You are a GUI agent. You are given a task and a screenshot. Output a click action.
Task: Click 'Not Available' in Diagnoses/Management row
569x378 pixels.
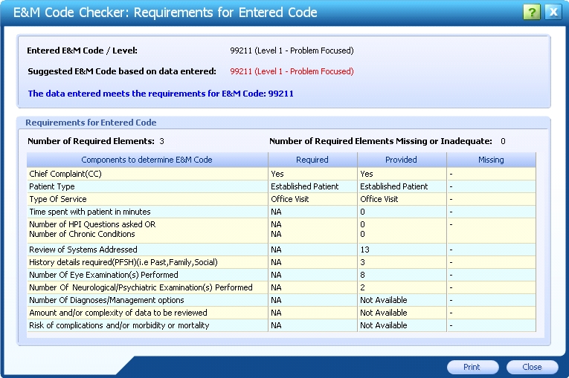click(x=384, y=300)
